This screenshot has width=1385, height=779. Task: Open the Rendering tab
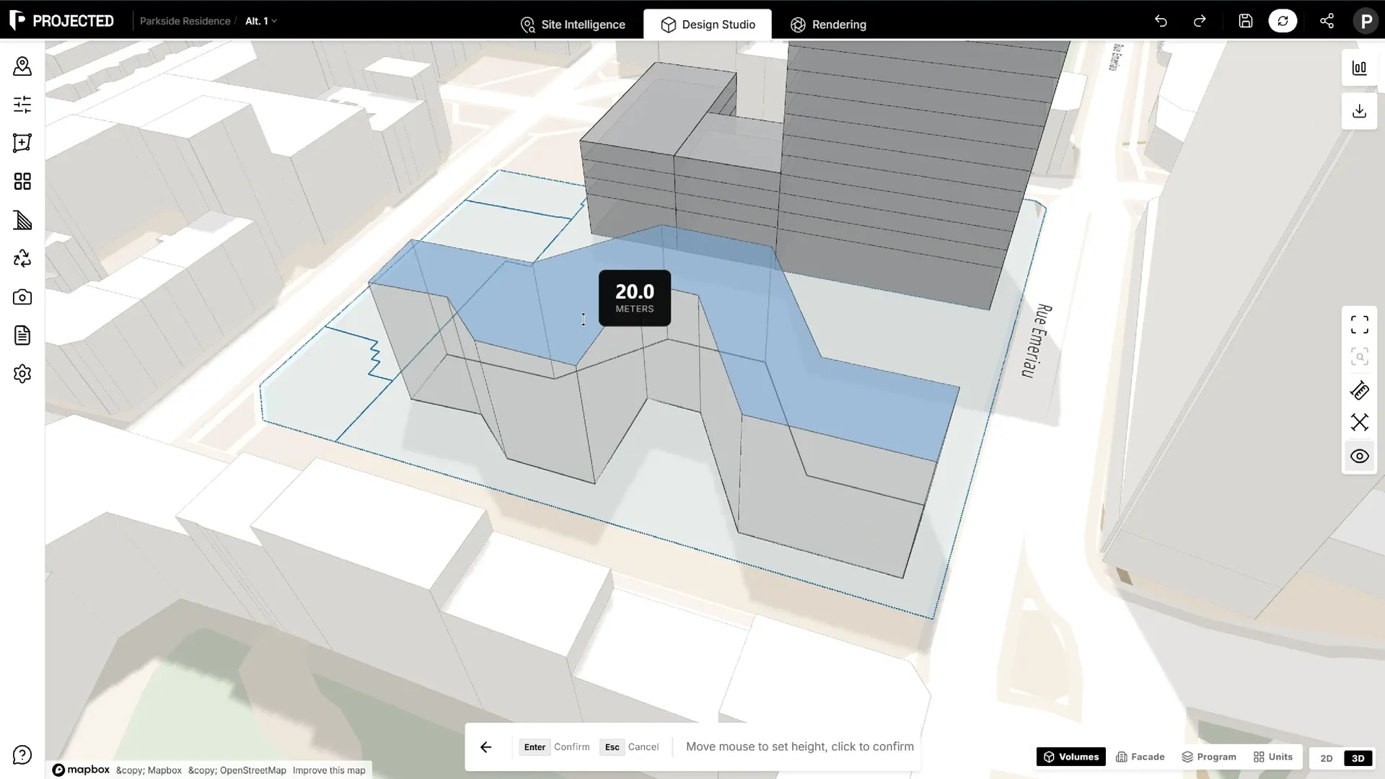(828, 25)
